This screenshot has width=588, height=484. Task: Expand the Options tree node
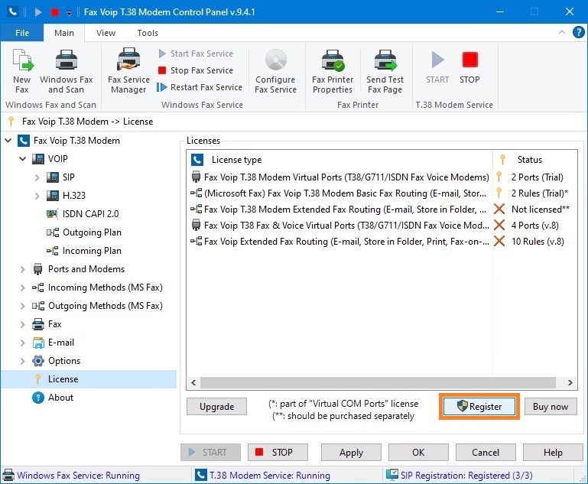22,361
